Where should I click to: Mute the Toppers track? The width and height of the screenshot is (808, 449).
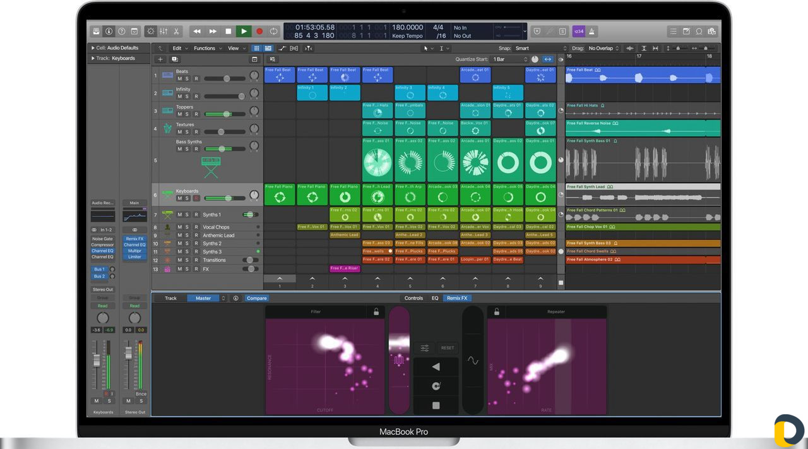(179, 114)
